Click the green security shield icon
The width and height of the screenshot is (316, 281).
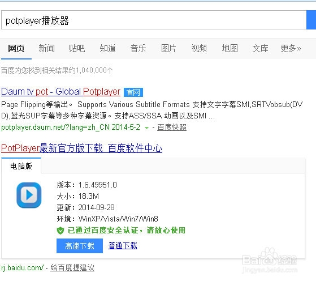point(60,230)
